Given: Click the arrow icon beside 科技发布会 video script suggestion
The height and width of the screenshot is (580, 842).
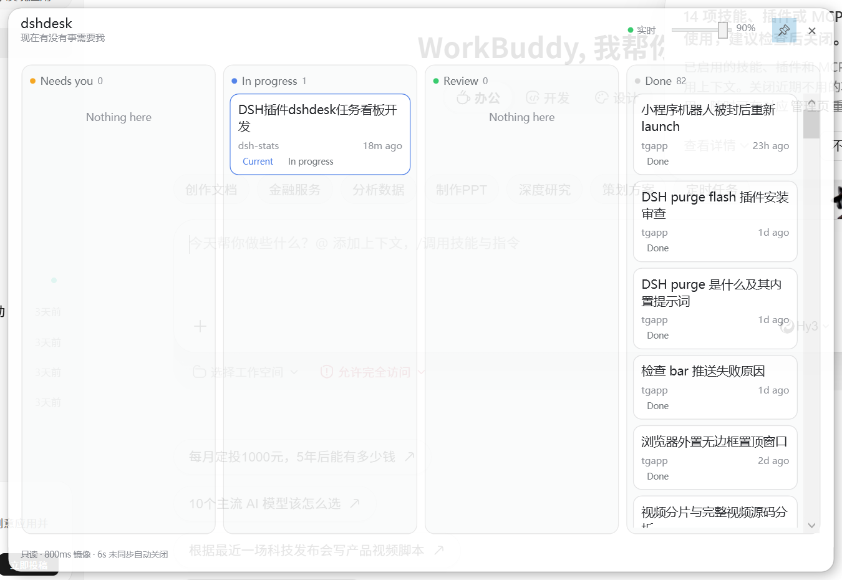Looking at the screenshot, I should click(439, 550).
